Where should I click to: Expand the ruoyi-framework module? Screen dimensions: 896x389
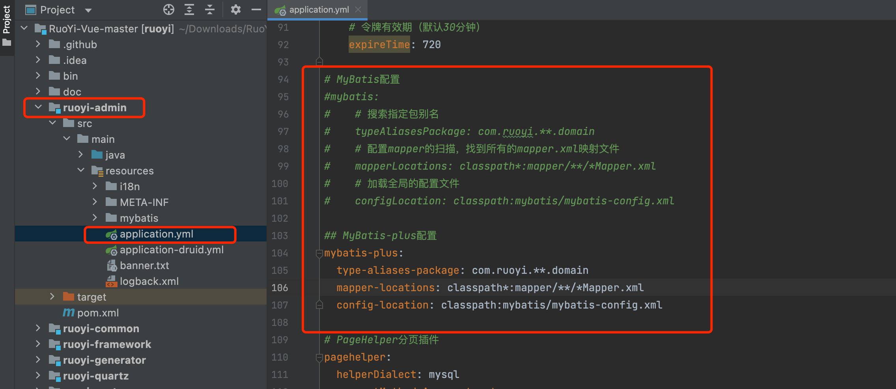coord(38,344)
